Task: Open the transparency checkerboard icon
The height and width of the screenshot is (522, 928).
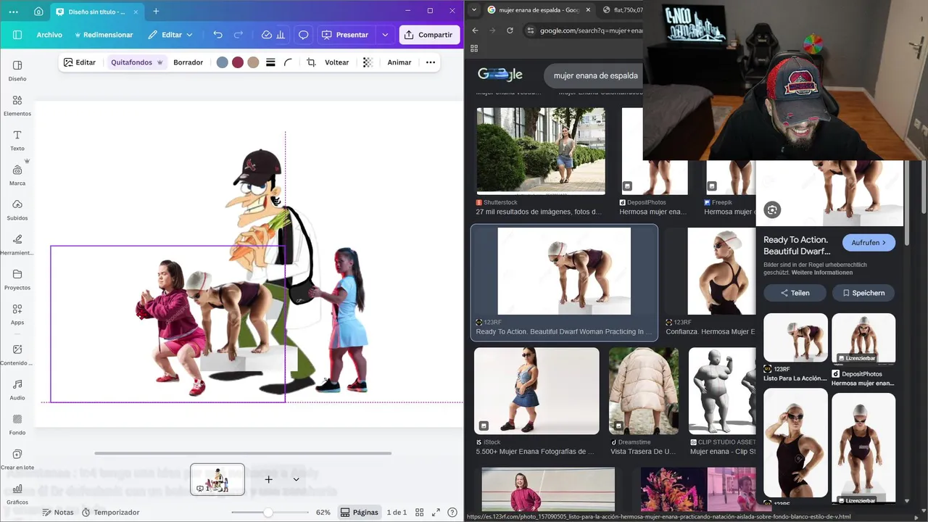Action: coord(368,62)
